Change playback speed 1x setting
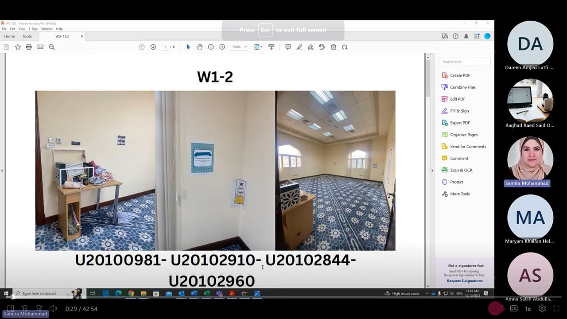567x319 pixels. [528, 308]
